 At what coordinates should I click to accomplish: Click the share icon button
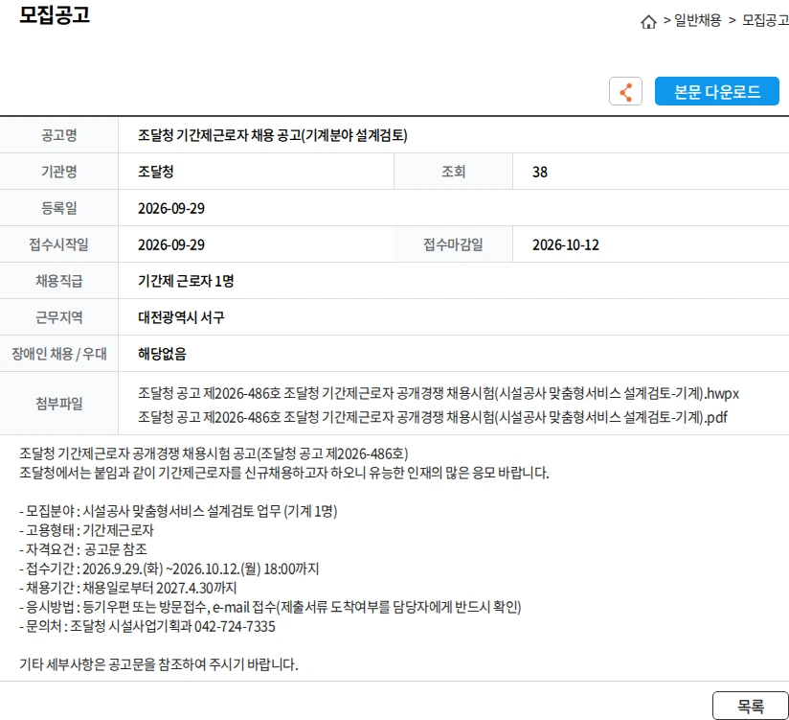[625, 91]
